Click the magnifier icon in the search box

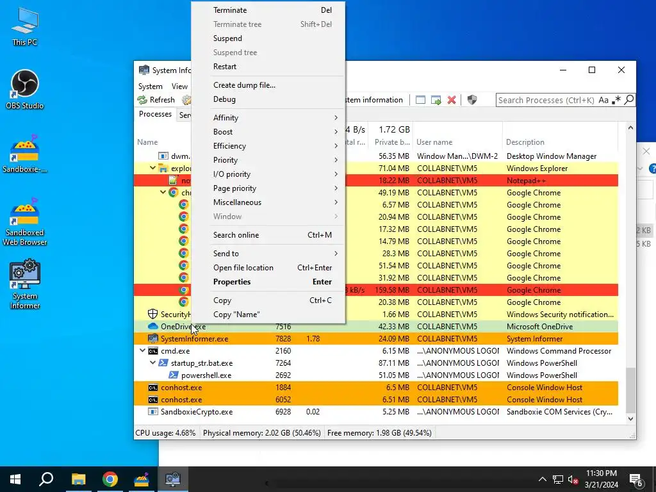[x=629, y=100]
